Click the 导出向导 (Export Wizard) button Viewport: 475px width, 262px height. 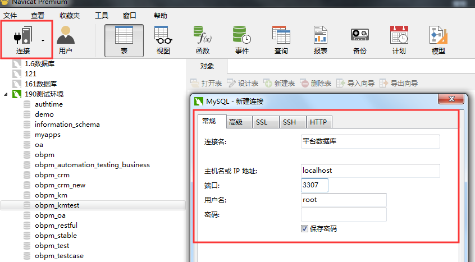(x=399, y=83)
